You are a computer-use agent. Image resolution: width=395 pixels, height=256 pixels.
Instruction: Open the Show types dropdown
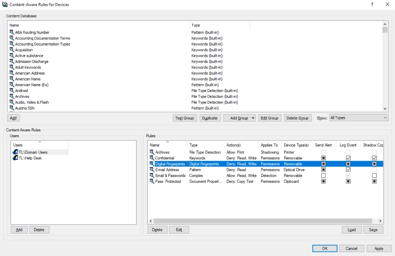[359, 118]
